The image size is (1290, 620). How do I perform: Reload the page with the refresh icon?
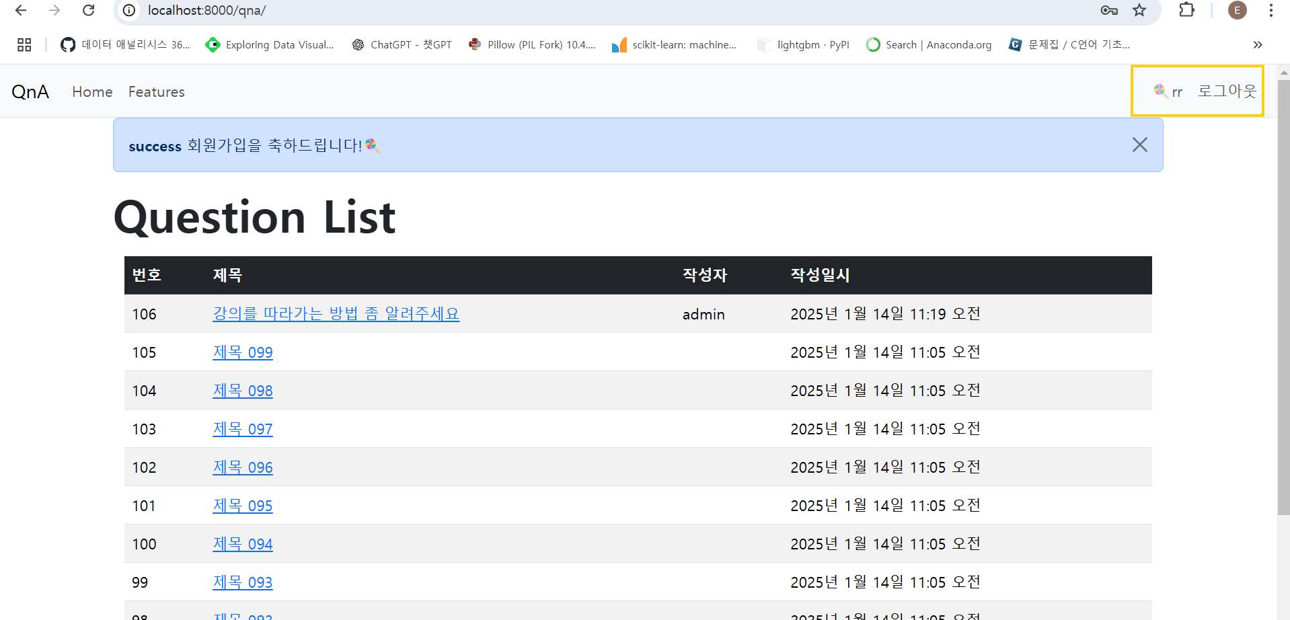click(x=88, y=10)
